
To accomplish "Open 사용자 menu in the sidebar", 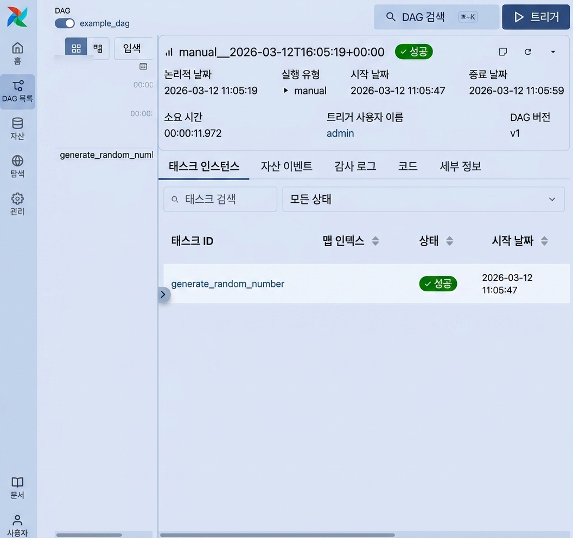I will tap(17, 526).
